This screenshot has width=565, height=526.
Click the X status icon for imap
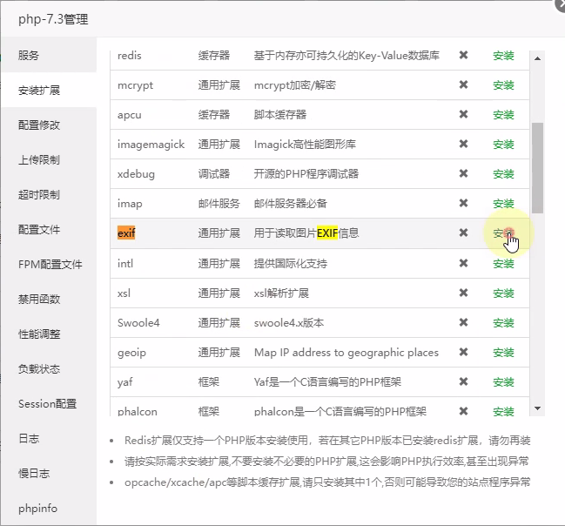463,203
